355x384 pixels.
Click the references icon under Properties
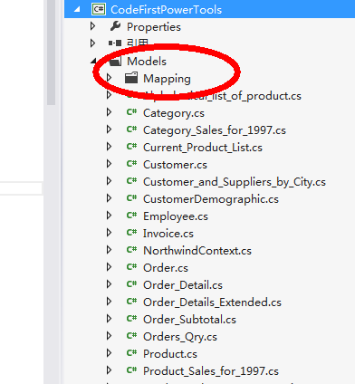click(x=115, y=43)
